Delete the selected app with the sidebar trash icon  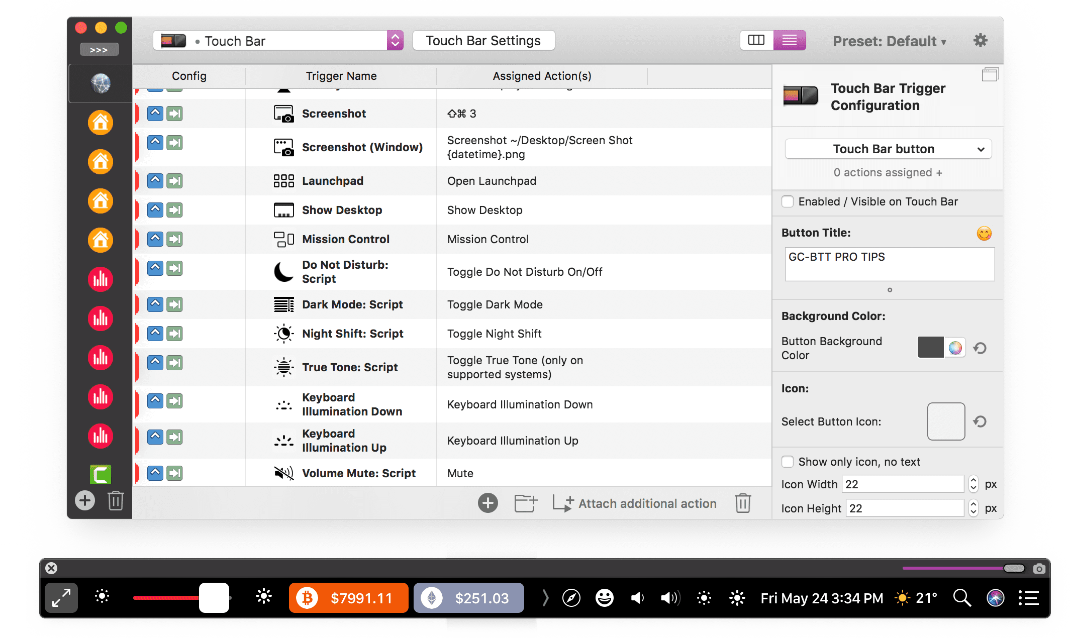[x=116, y=500]
